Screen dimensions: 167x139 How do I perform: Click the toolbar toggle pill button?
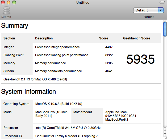(162, 2)
